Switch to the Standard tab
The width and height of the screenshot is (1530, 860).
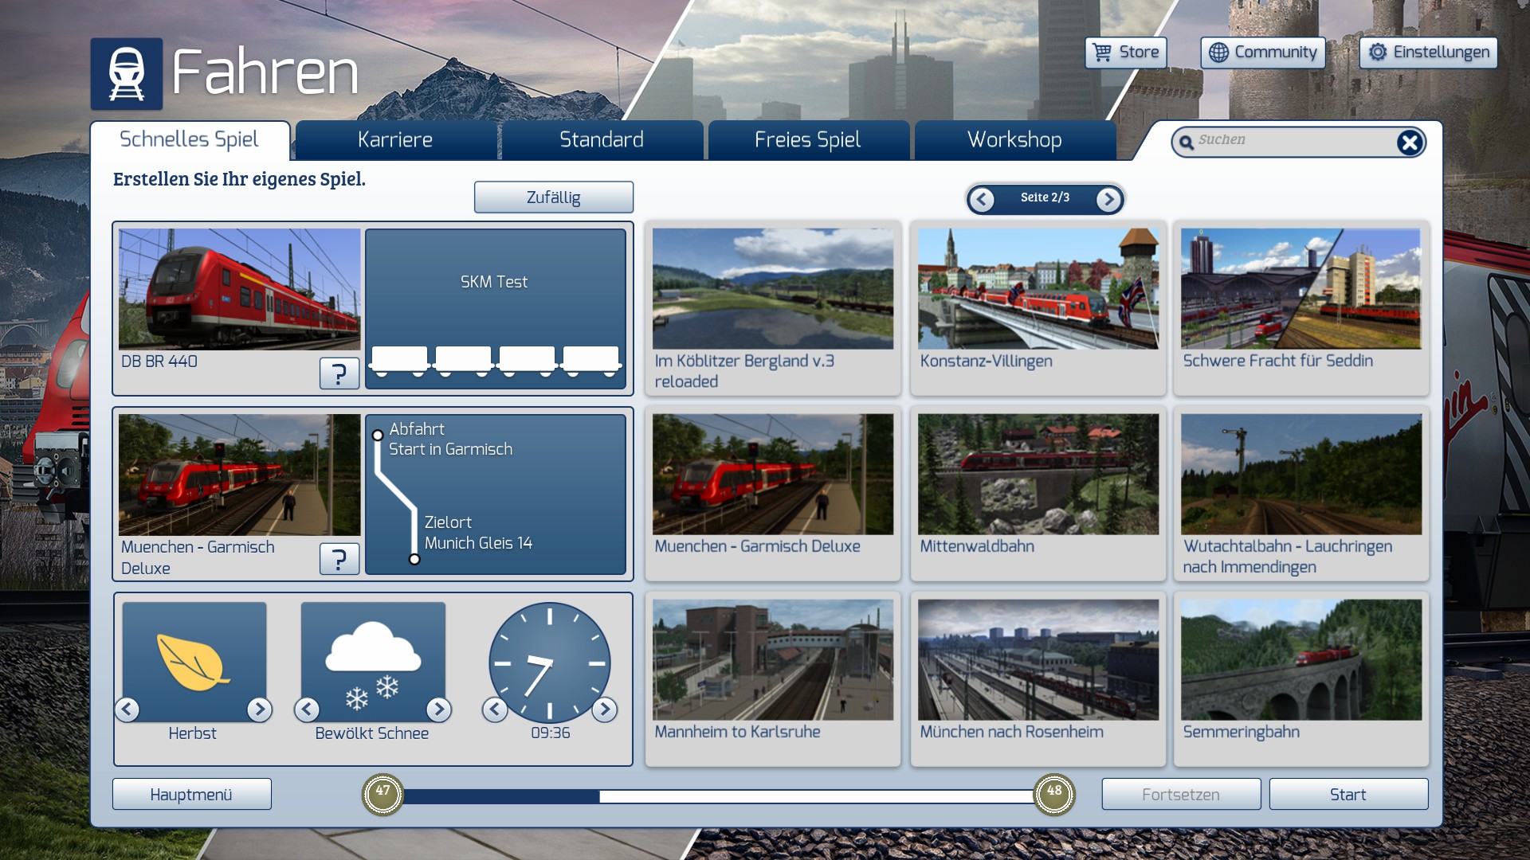[x=602, y=140]
